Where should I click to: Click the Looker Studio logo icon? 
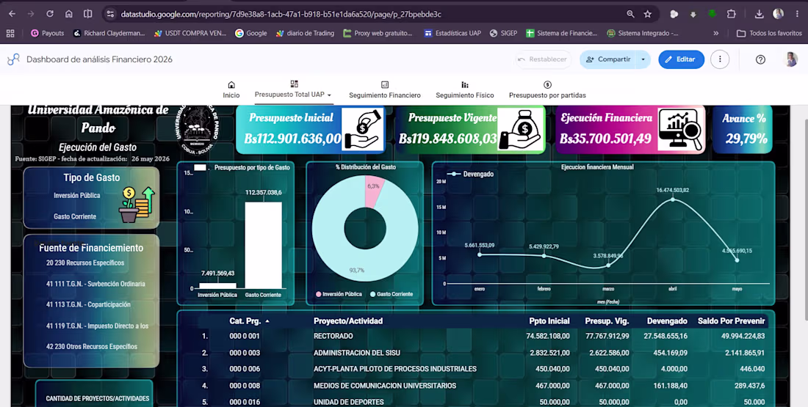click(13, 59)
